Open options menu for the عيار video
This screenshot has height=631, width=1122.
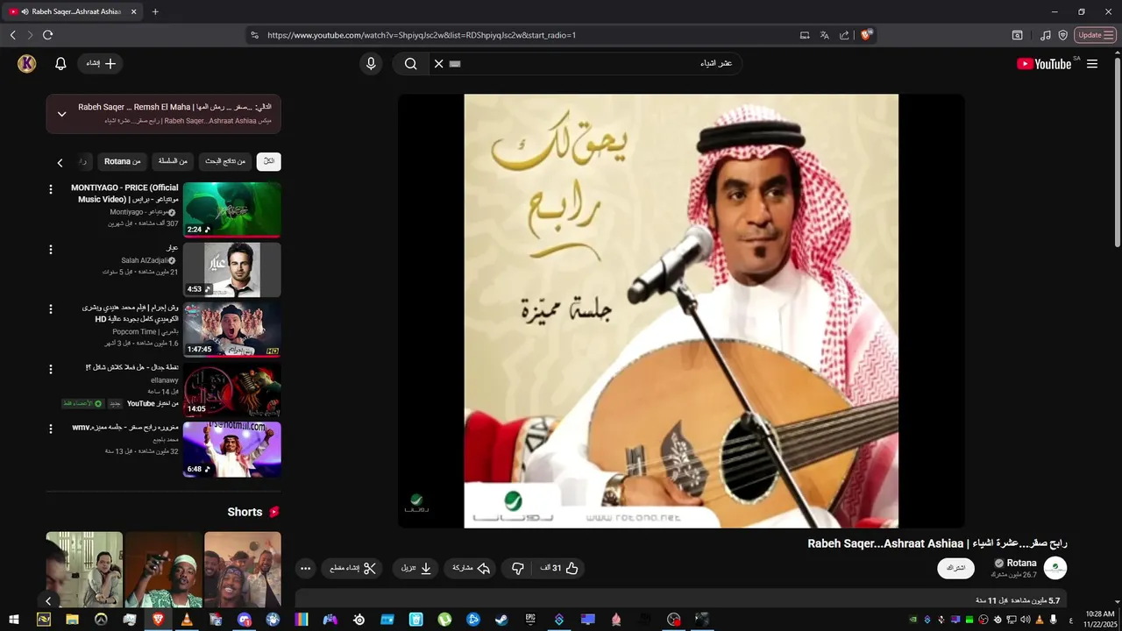click(x=51, y=250)
